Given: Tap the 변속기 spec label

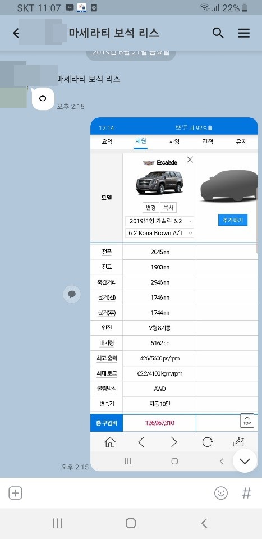Looking at the screenshot, I should (107, 404).
